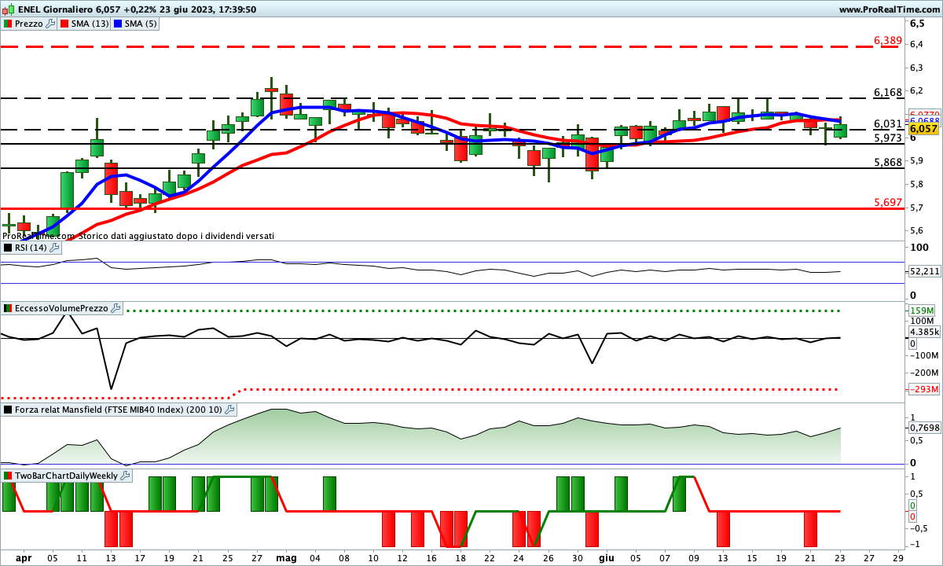Click the blue SMA (5) color swatch
This screenshot has width=943, height=566.
point(118,24)
